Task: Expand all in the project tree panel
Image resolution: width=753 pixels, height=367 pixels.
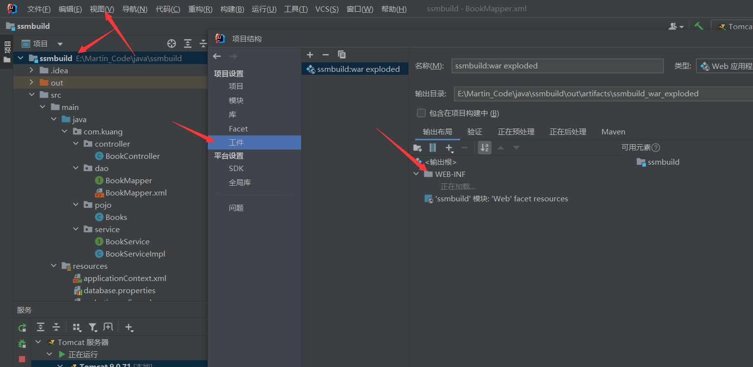Action: point(188,43)
